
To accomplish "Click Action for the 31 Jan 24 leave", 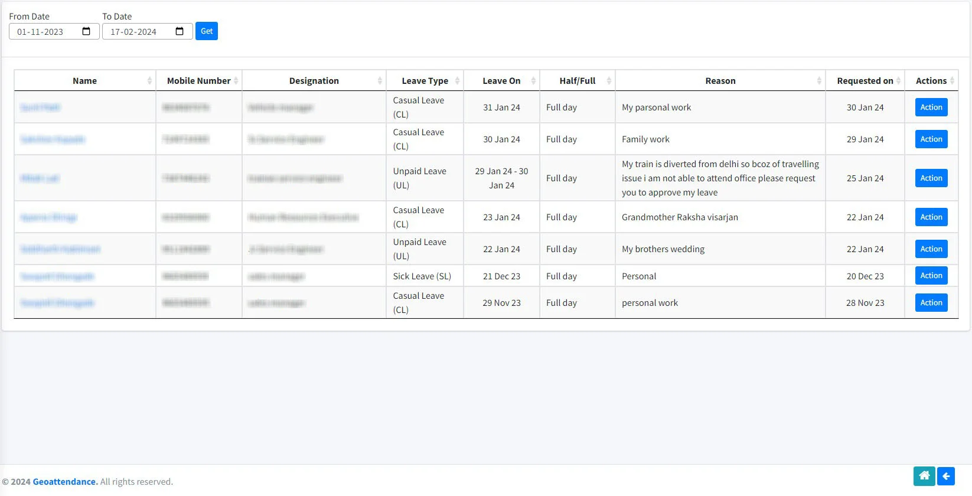I will [931, 107].
